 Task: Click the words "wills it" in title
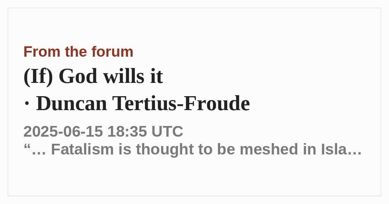[133, 76]
